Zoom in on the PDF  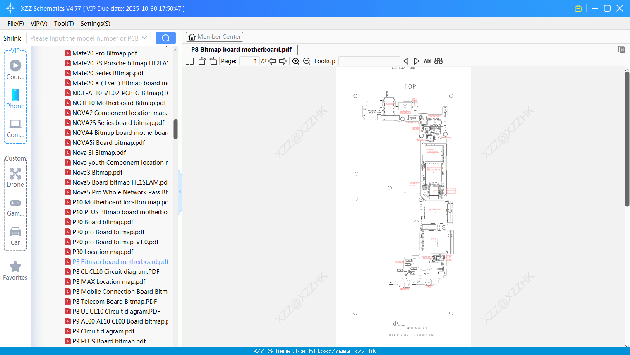tap(296, 61)
